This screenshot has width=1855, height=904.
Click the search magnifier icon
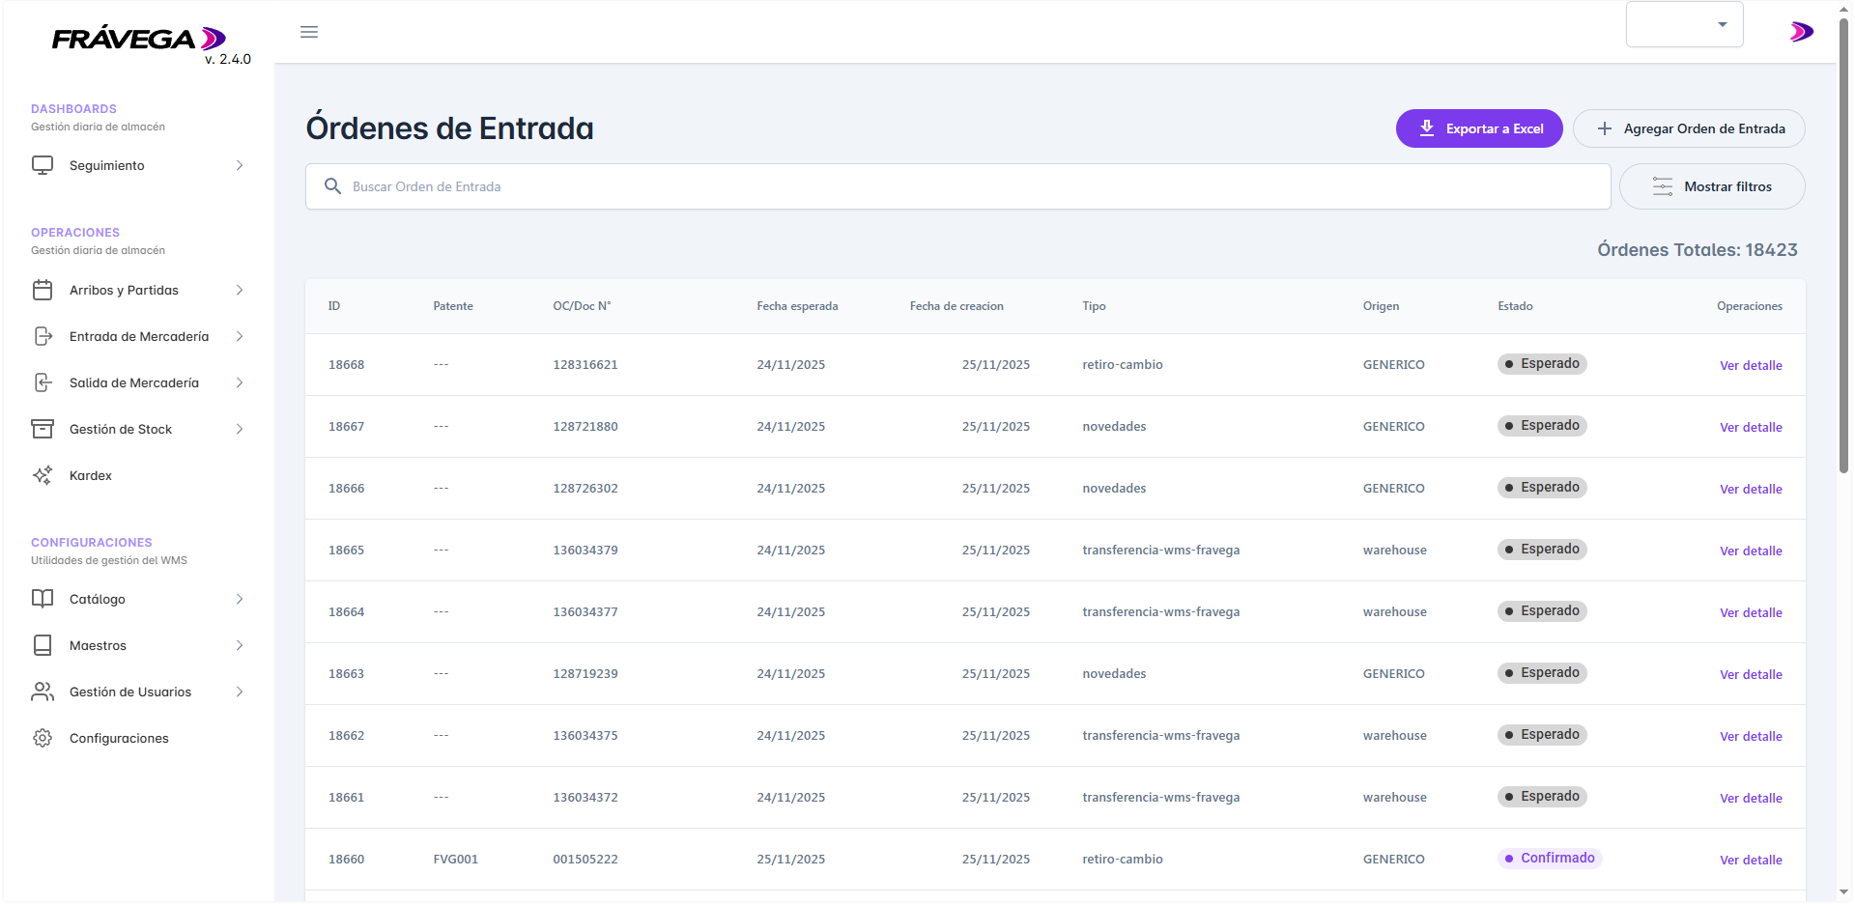[x=332, y=186]
